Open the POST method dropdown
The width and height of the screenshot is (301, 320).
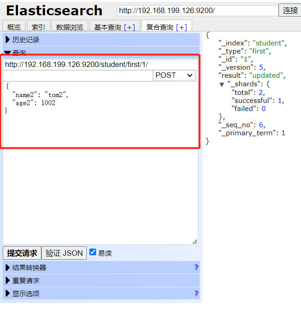pos(174,76)
